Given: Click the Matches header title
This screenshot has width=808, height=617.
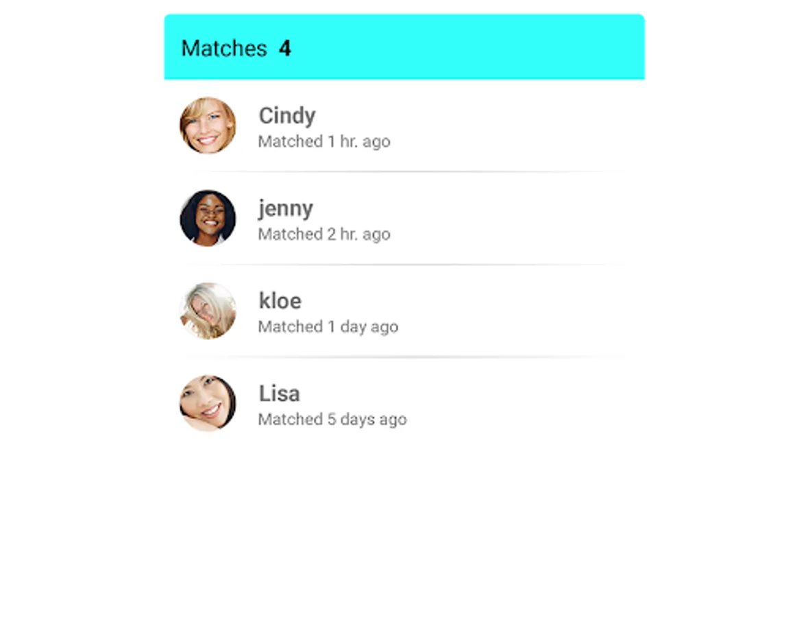Looking at the screenshot, I should [x=224, y=49].
